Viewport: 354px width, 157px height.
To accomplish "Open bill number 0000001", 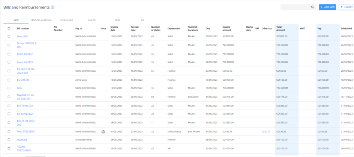I will coord(22,140).
